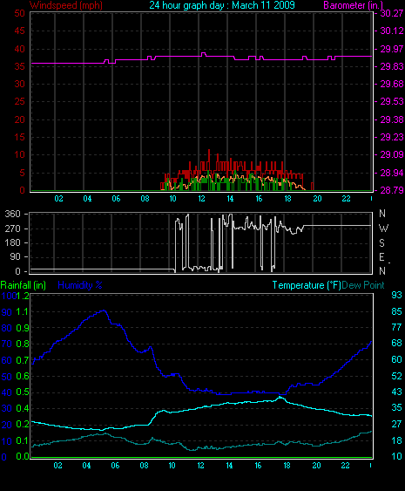This screenshot has height=491, width=405.
Task: Click the flat wind direction line after 19 hours
Action: (337, 226)
